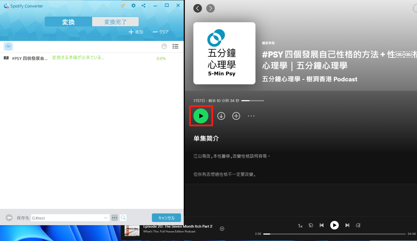
Task: Close the Spotify Converter window
Action: (178, 5)
